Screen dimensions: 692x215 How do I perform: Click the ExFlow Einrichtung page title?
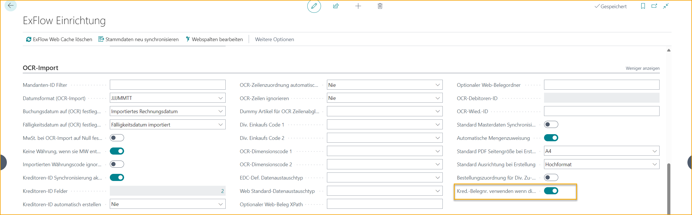[x=64, y=21]
